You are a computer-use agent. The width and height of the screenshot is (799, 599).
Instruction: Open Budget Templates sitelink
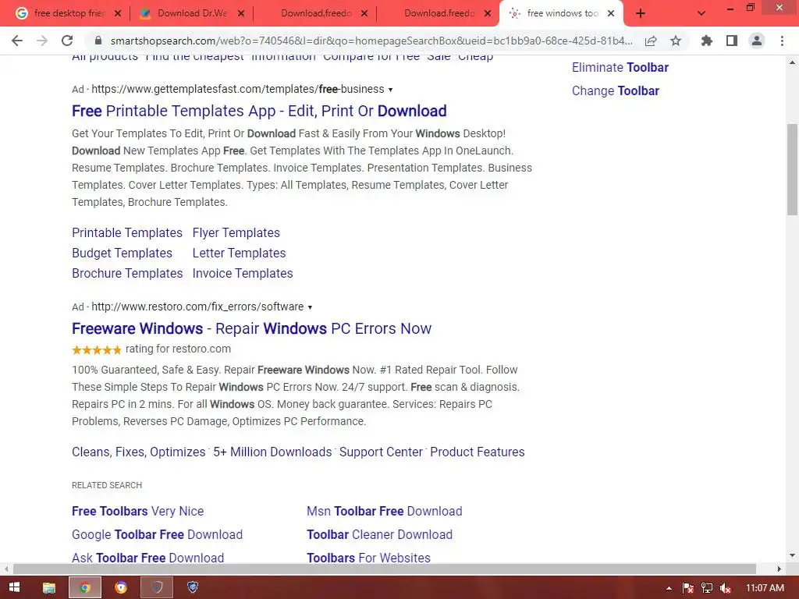[122, 253]
